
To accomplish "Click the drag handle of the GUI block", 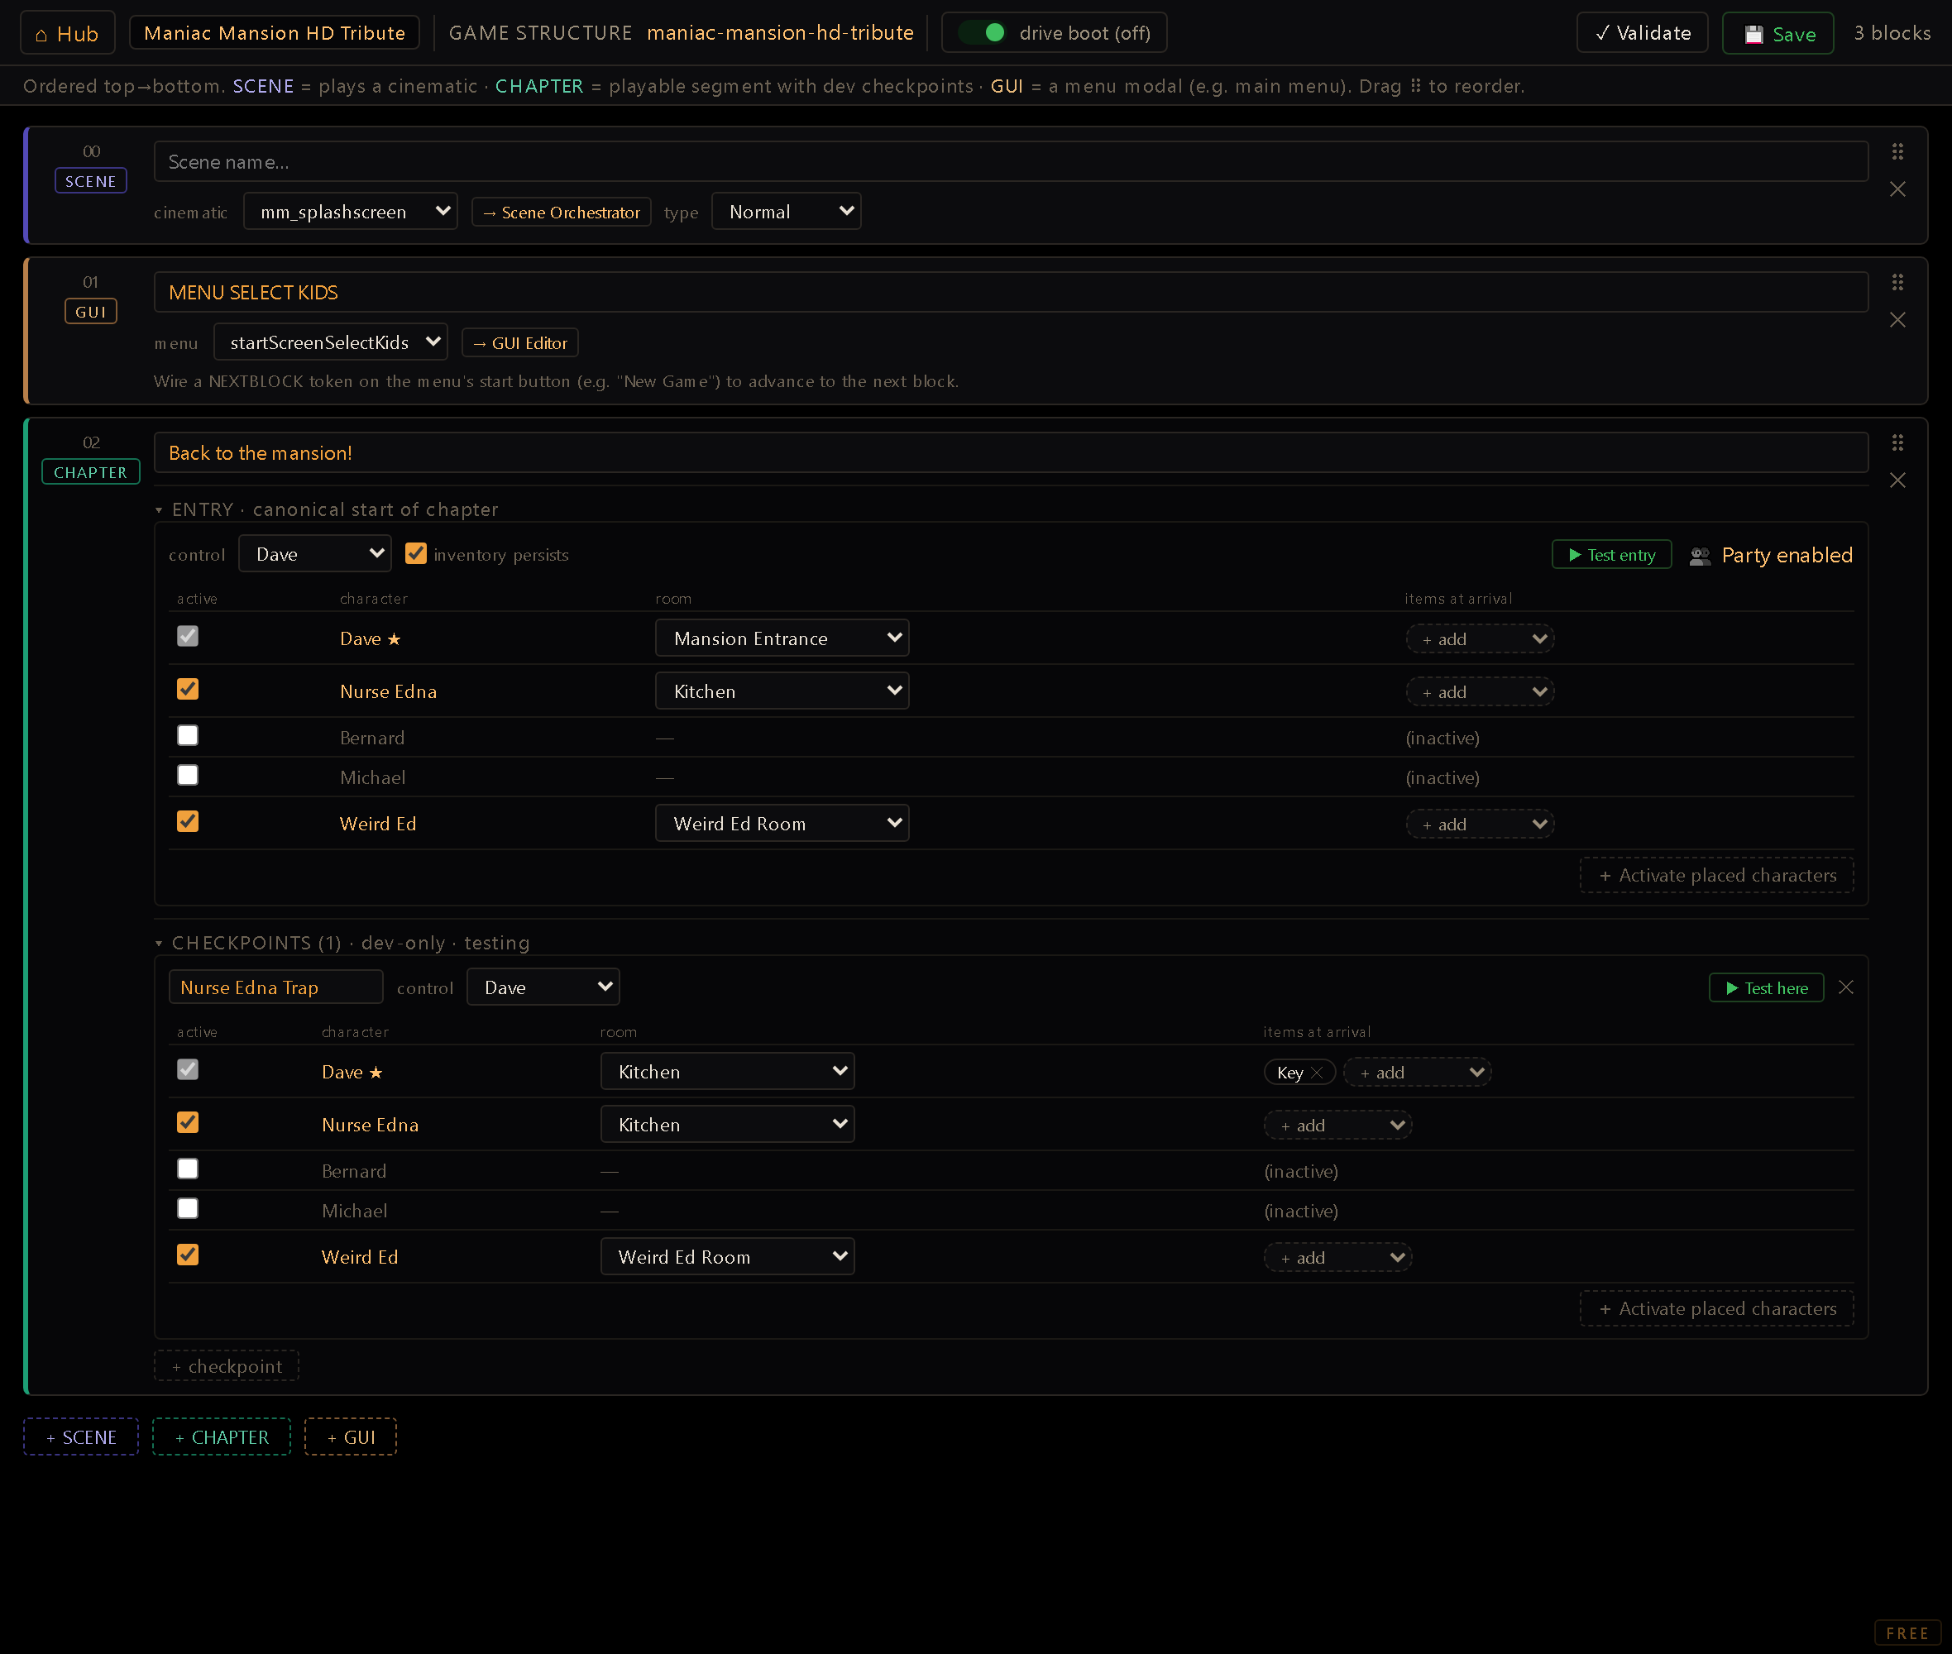I will coord(1897,282).
